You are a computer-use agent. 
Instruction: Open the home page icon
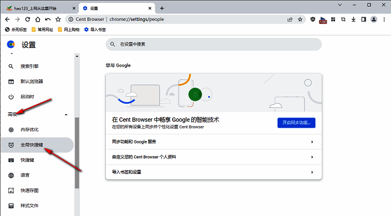coord(38,19)
